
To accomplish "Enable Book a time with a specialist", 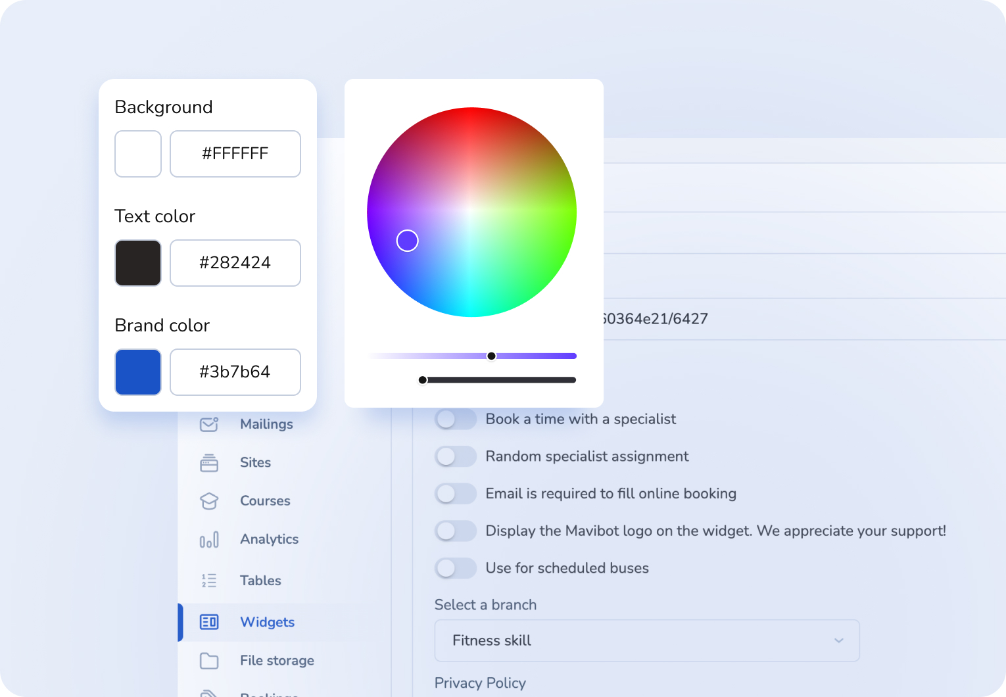I will point(456,419).
